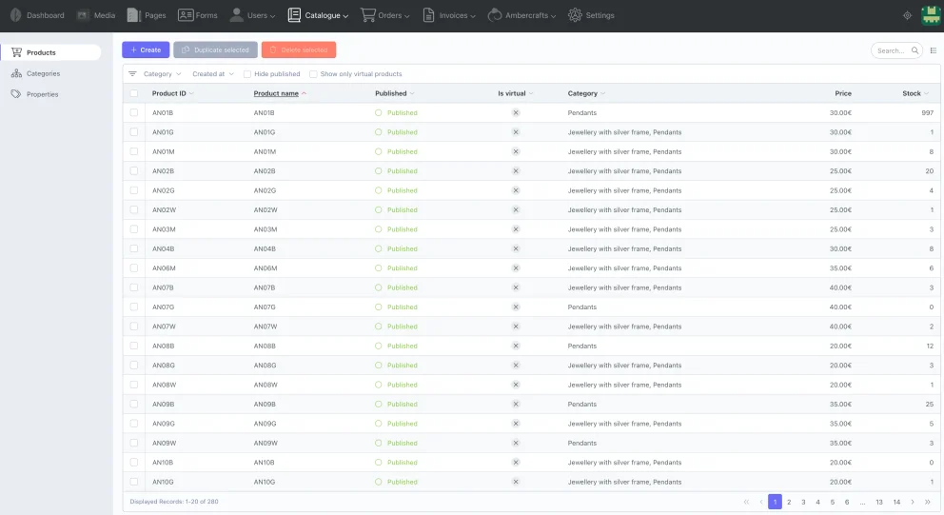Click the AN07W product ID cell
Viewport: 944px width, 515px height.
[164, 327]
